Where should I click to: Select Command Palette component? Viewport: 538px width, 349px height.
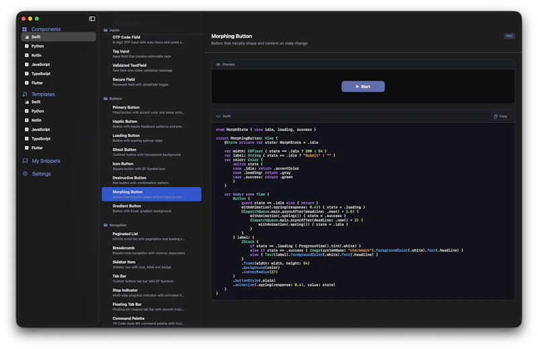152,321
